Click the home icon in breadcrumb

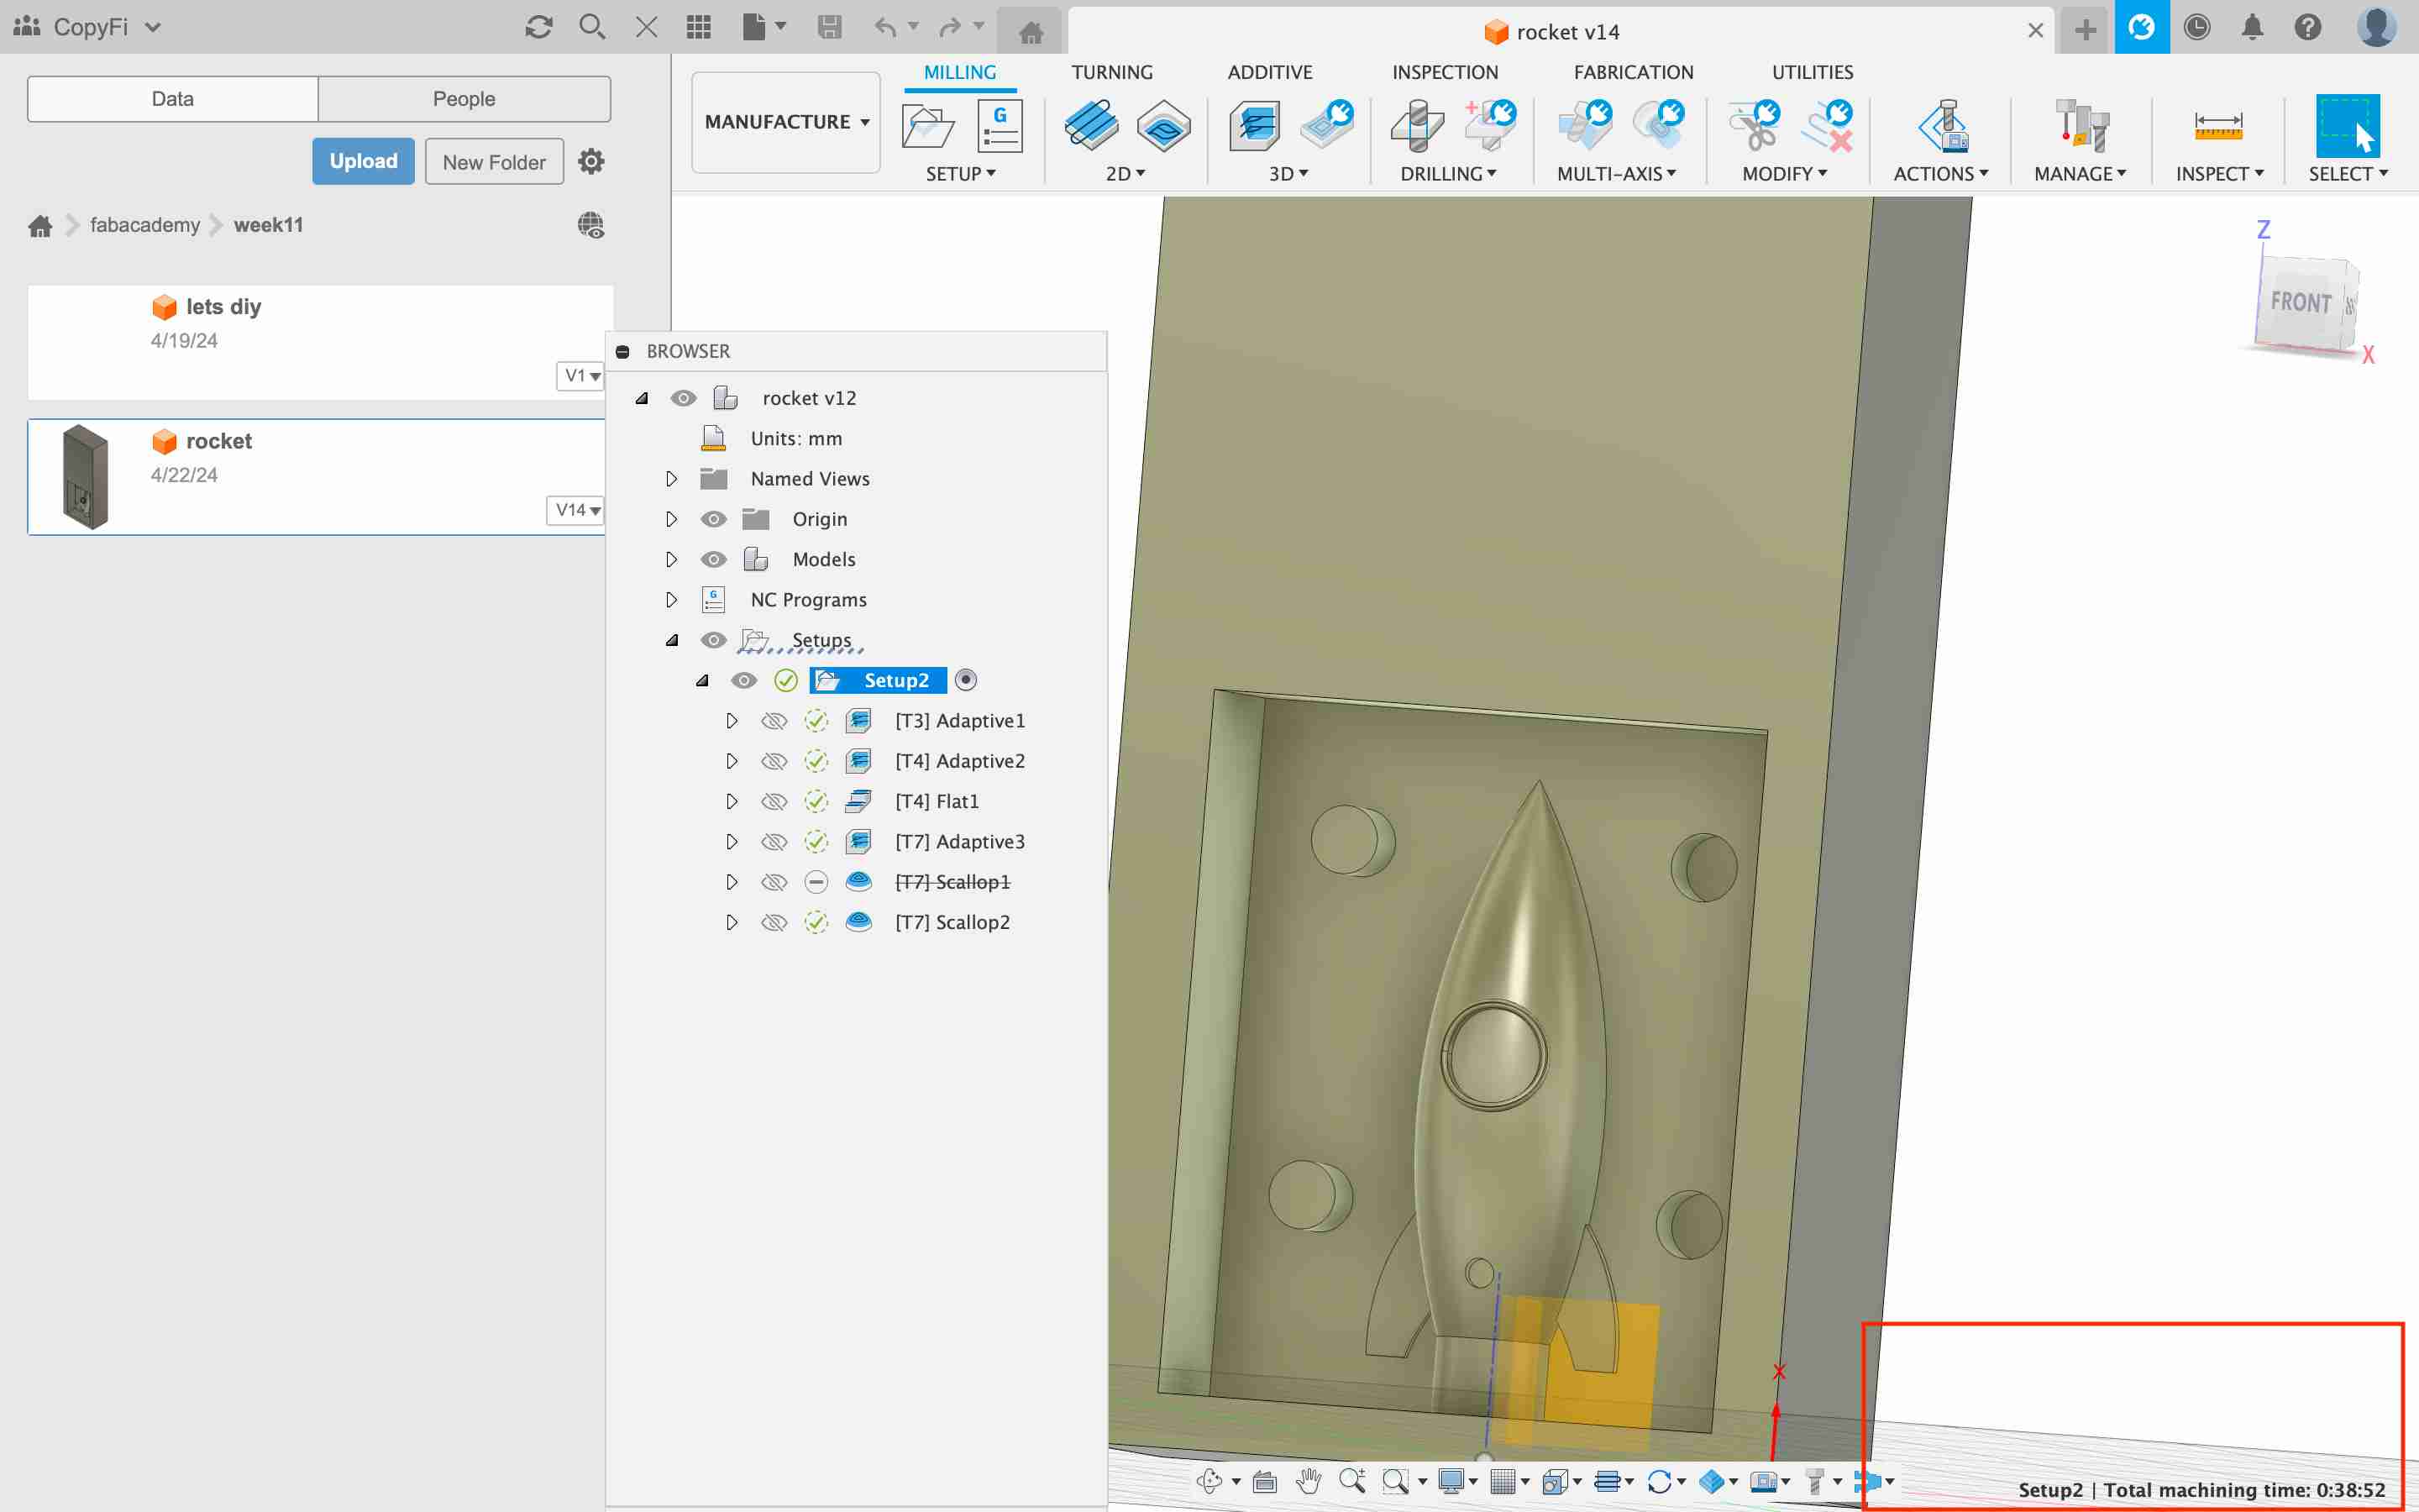pyautogui.click(x=40, y=226)
